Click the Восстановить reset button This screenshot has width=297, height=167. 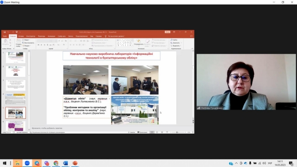tap(28, 43)
